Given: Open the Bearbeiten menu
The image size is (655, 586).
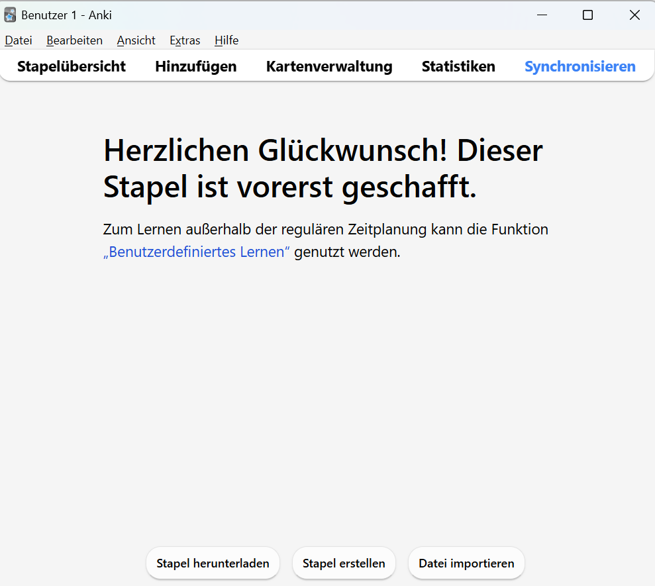Looking at the screenshot, I should [74, 40].
